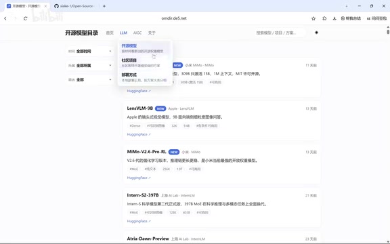Image resolution: width=390 pixels, height=244 pixels.
Task: Open HuggingFace link for Intern-S2-397B
Action: click(139, 221)
